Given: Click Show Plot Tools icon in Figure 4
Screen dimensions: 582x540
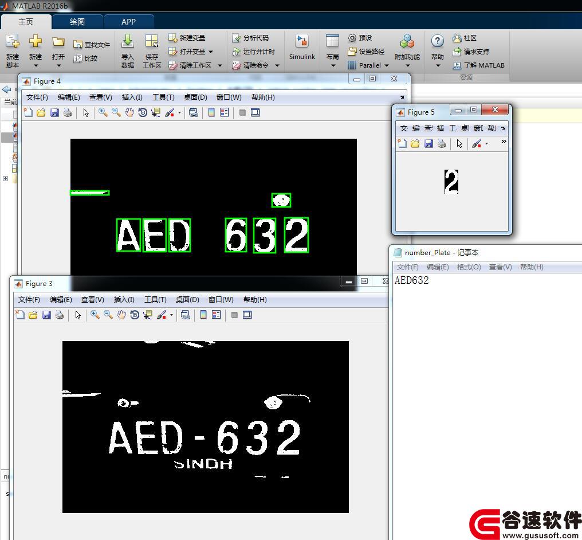Looking at the screenshot, I should pyautogui.click(x=255, y=112).
